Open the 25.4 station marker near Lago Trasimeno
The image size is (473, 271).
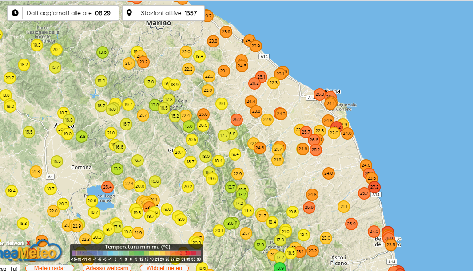point(107,187)
